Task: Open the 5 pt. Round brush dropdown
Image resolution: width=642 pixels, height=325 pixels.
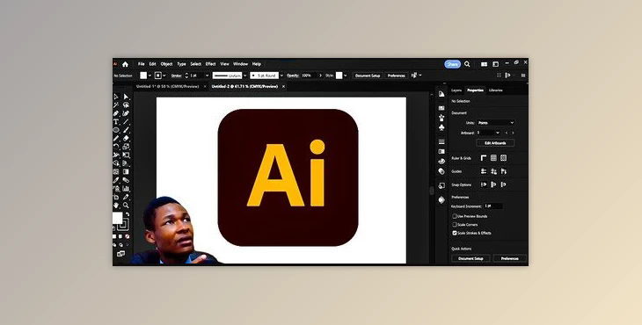Action: pos(281,76)
